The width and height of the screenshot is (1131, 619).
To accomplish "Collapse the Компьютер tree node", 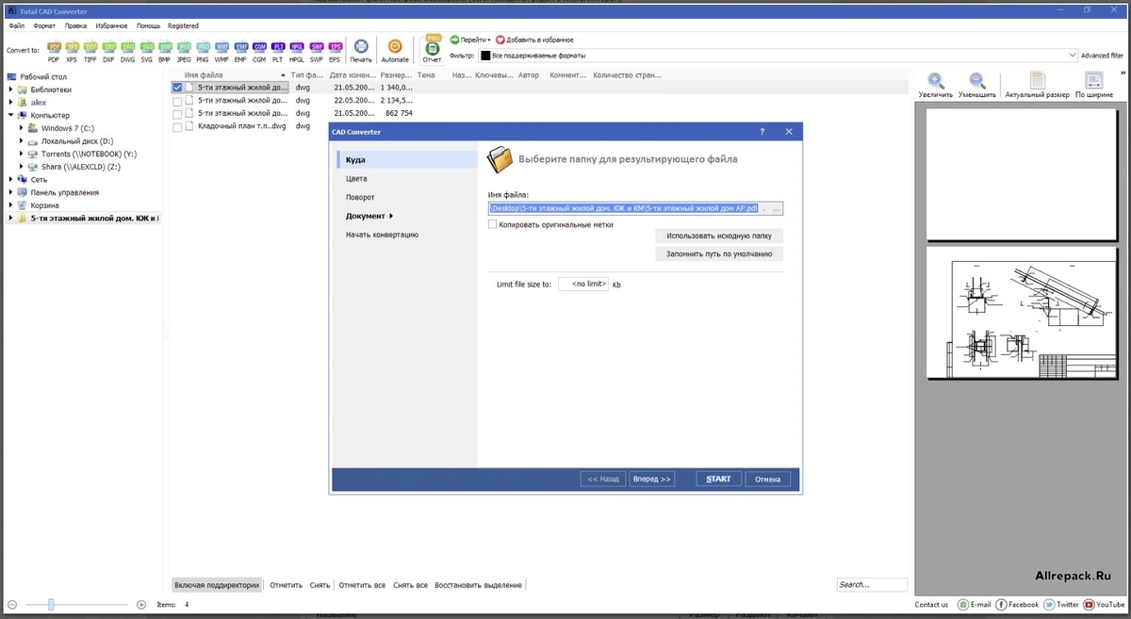I will (x=11, y=115).
